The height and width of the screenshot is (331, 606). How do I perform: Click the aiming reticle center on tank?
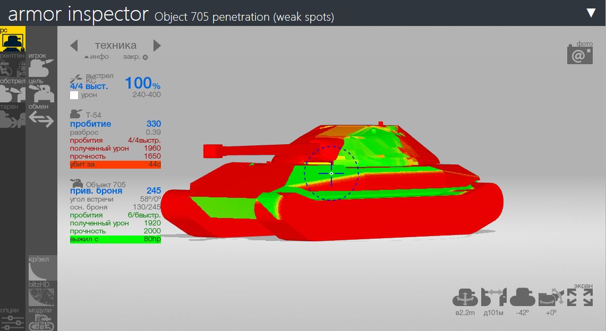click(331, 173)
